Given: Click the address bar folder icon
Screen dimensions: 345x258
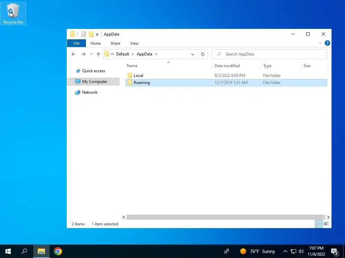Looking at the screenshot, I should [x=107, y=54].
